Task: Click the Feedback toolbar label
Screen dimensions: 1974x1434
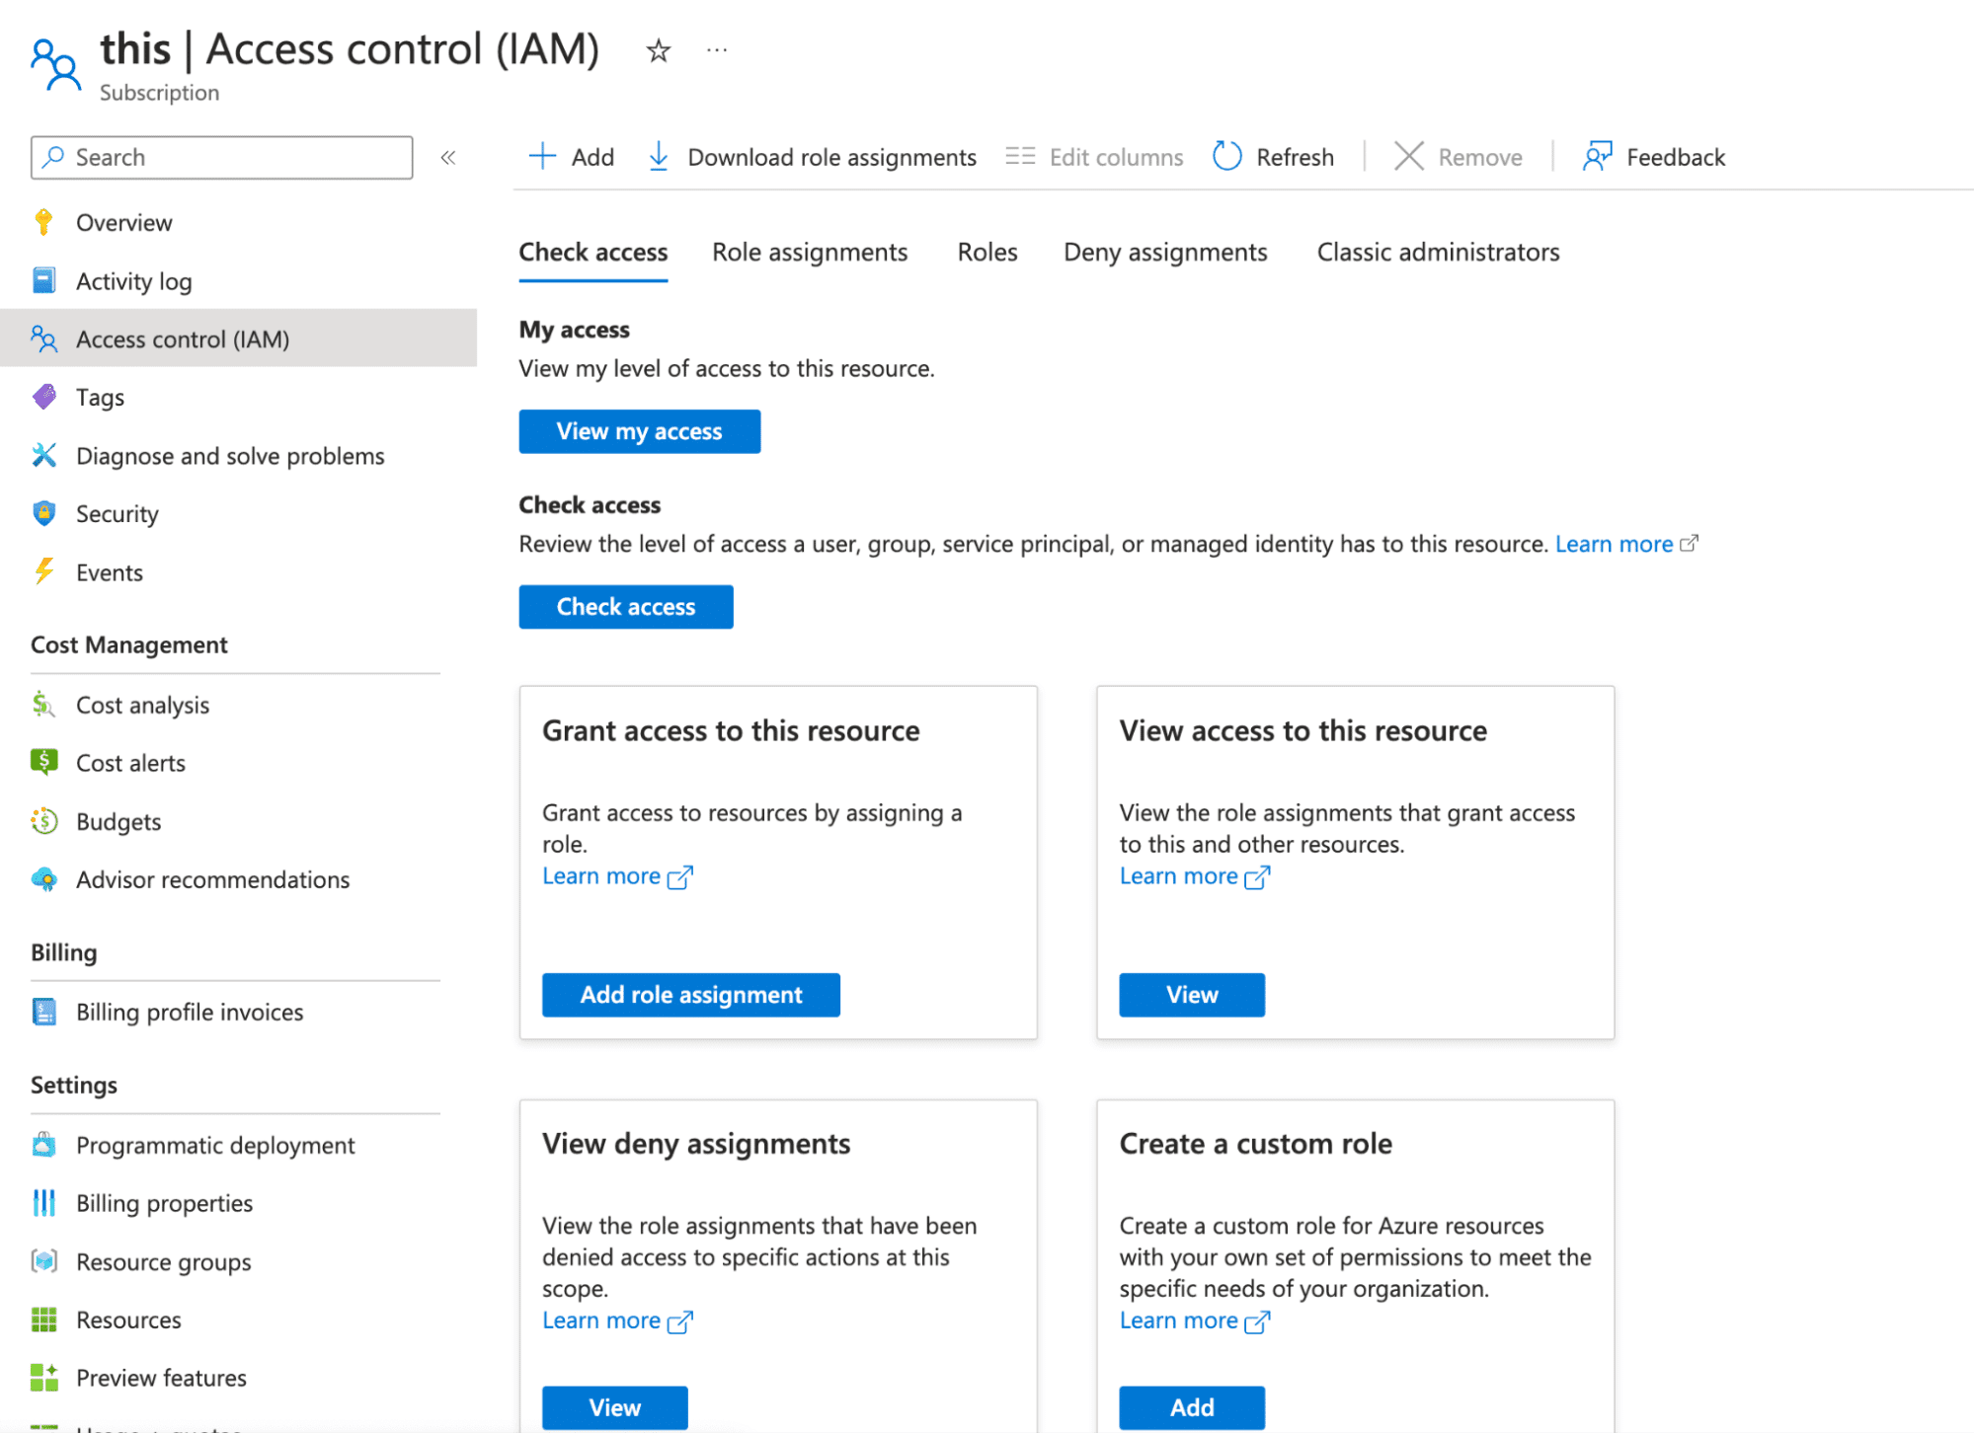Action: tap(1676, 157)
